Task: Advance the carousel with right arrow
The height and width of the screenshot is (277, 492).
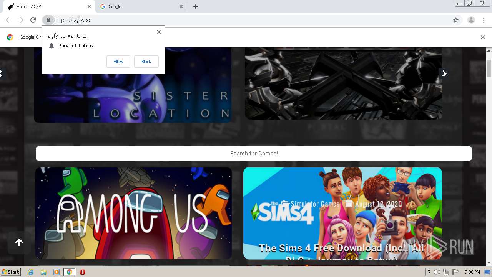Action: click(444, 73)
